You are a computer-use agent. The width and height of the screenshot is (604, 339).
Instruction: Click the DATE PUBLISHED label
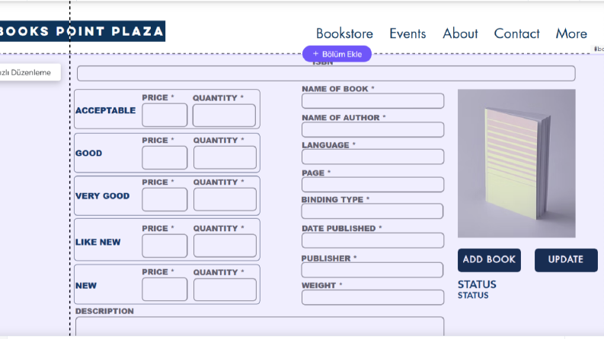pyautogui.click(x=339, y=228)
